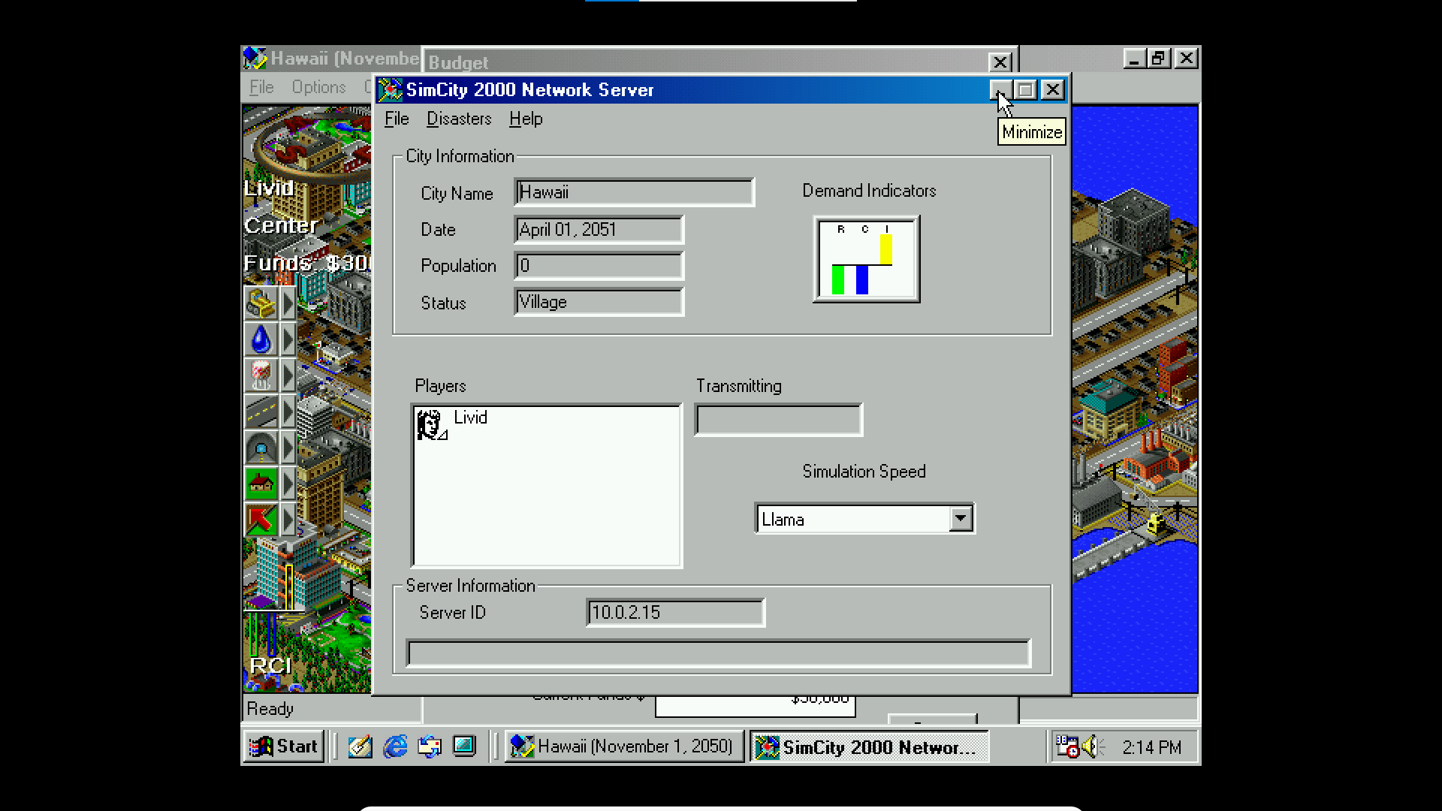Select the water tool icon in sidebar
The image size is (1442, 811).
pyautogui.click(x=261, y=339)
